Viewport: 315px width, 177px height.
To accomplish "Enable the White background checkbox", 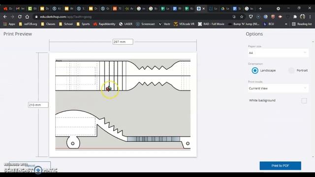I will coord(304,100).
